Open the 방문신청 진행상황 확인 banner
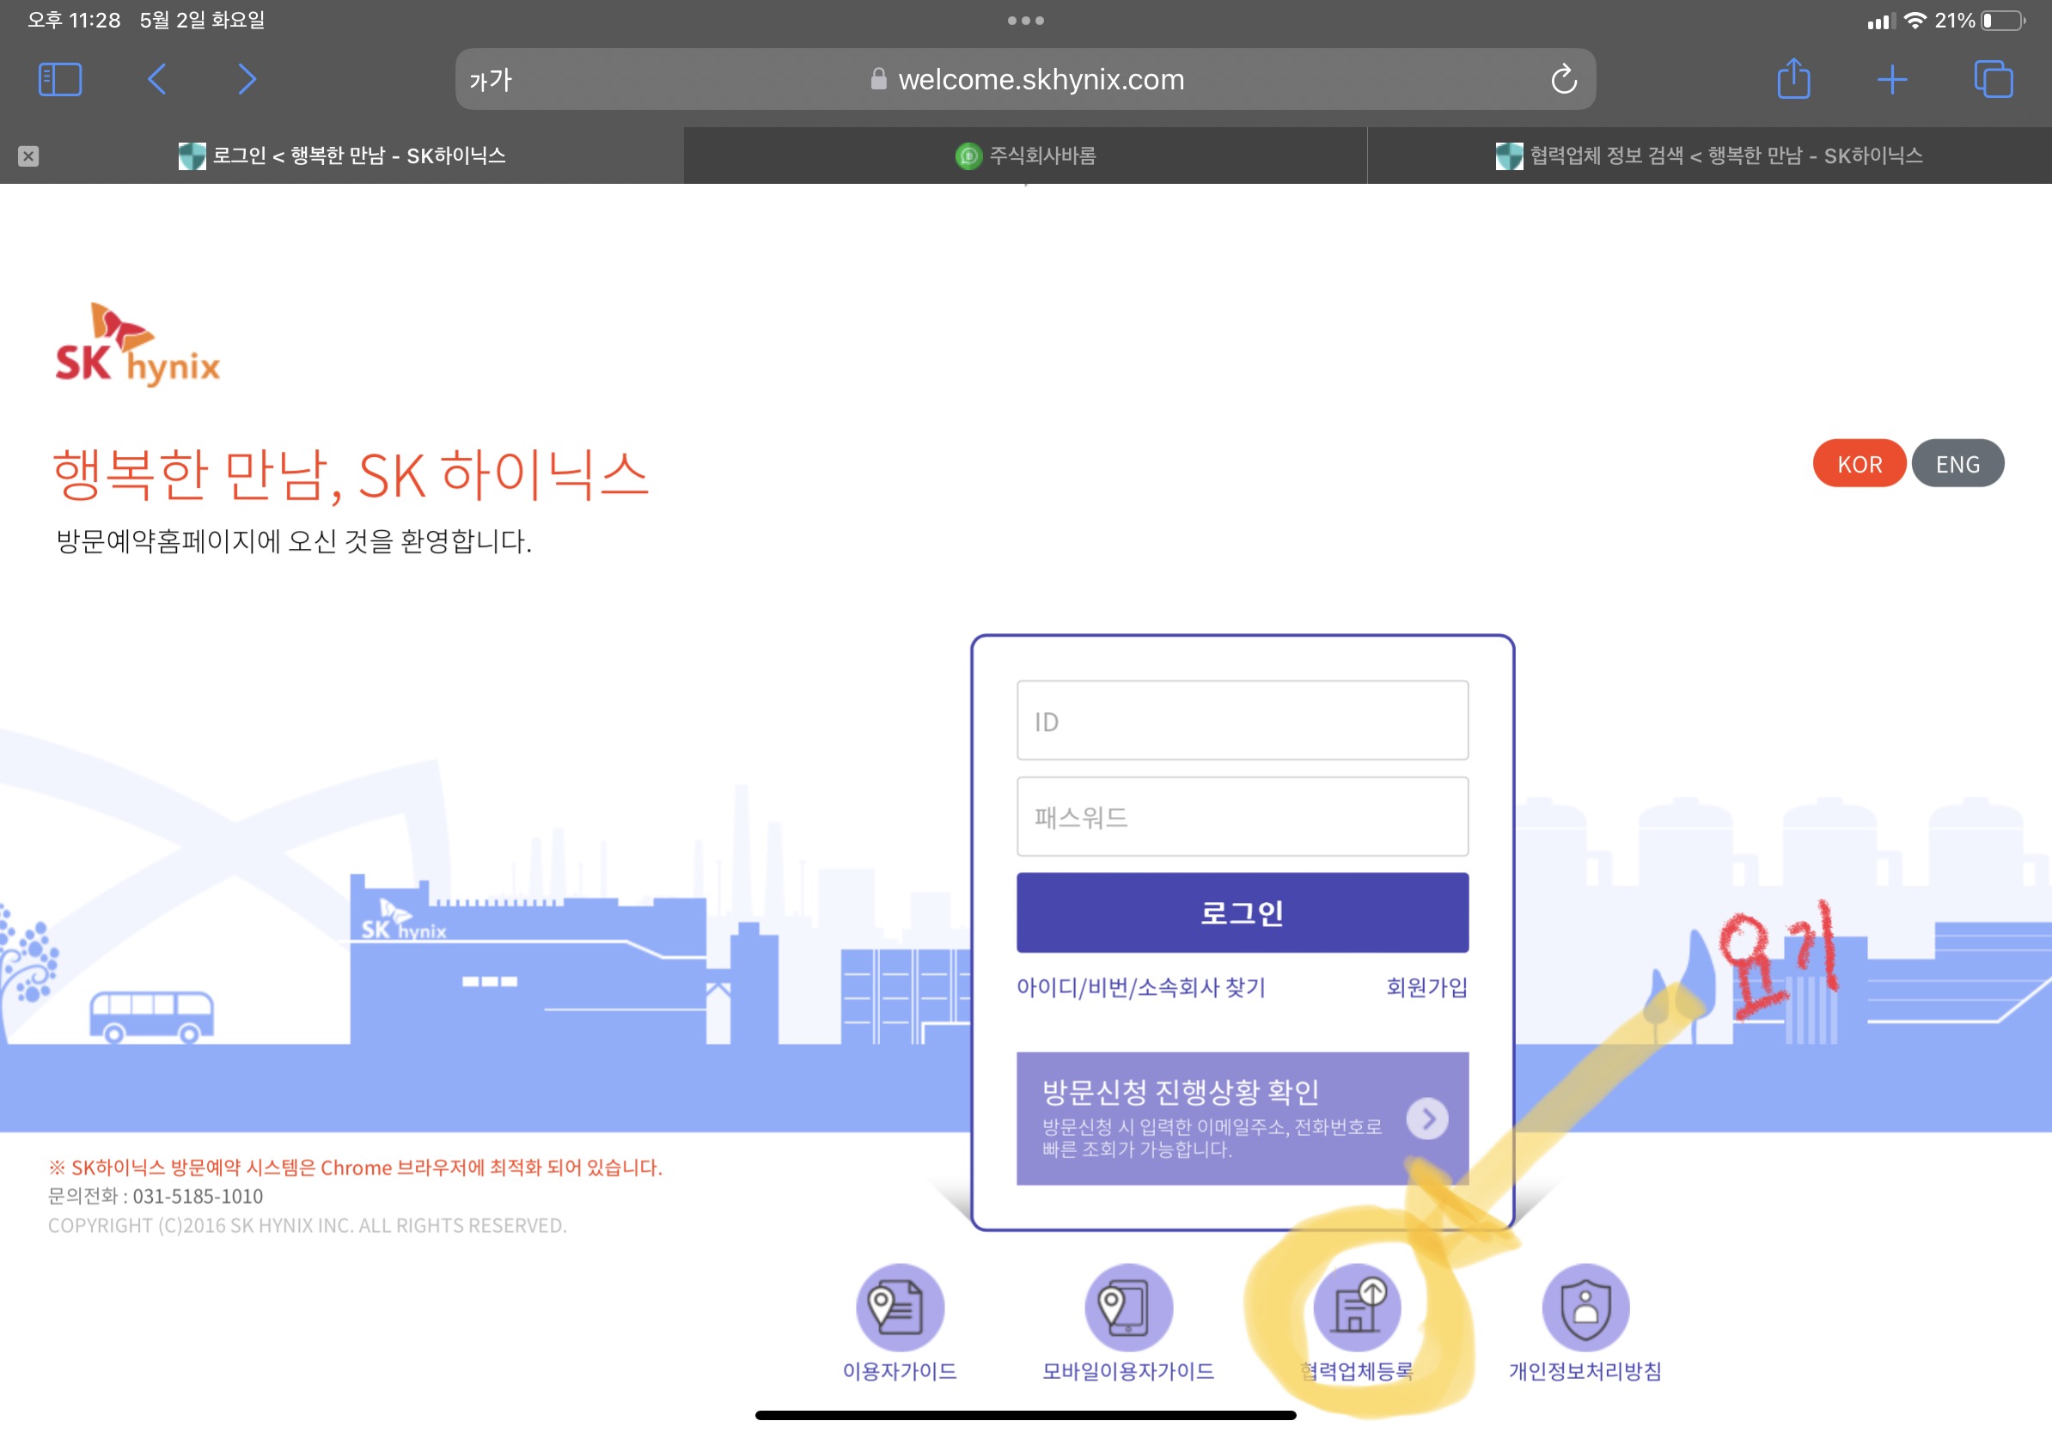Screen dimensions: 2052x1433 pos(1243,1119)
